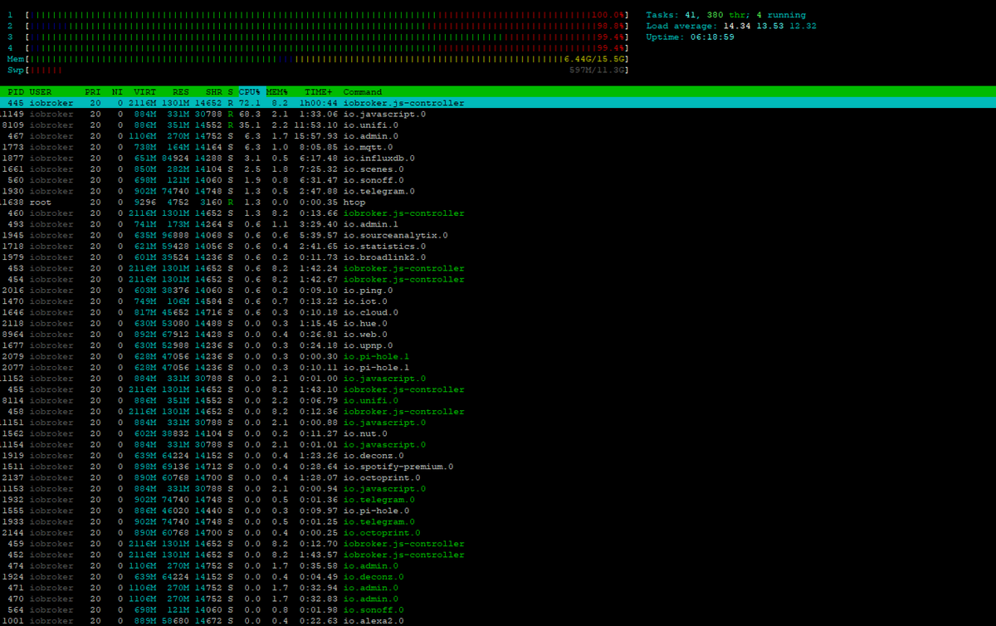Sort by the MEM% column header
The height and width of the screenshot is (626, 996).
click(x=277, y=92)
